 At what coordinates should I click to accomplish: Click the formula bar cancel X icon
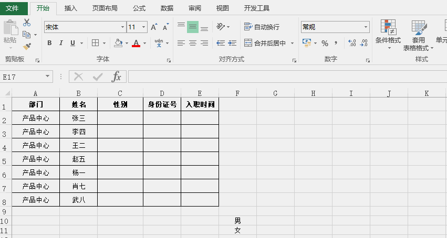tap(78, 77)
